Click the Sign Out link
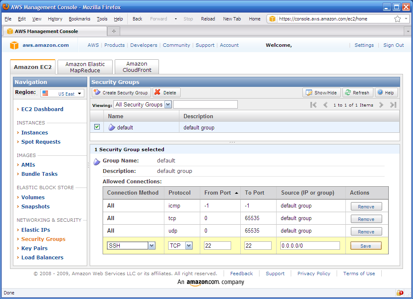This screenshot has height=299, width=413. click(393, 45)
